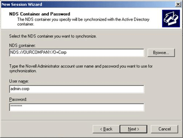The height and width of the screenshot is (138, 183).
Task: Focus the NDS container input field
Action: (77, 52)
